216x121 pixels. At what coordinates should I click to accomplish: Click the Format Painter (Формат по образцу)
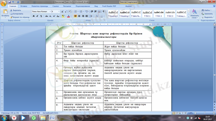(21, 17)
